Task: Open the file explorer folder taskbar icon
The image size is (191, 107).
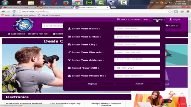Action: (31, 3)
